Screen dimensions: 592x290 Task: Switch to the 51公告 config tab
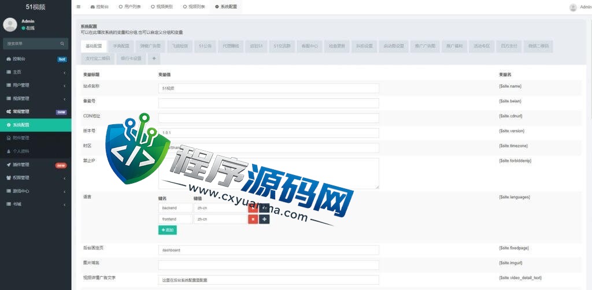tap(205, 46)
